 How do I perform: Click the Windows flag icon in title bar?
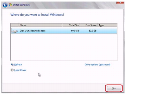click(10, 5)
